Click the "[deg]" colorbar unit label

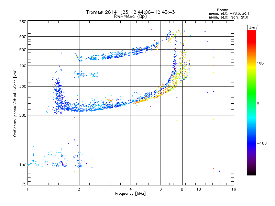coord(252,27)
